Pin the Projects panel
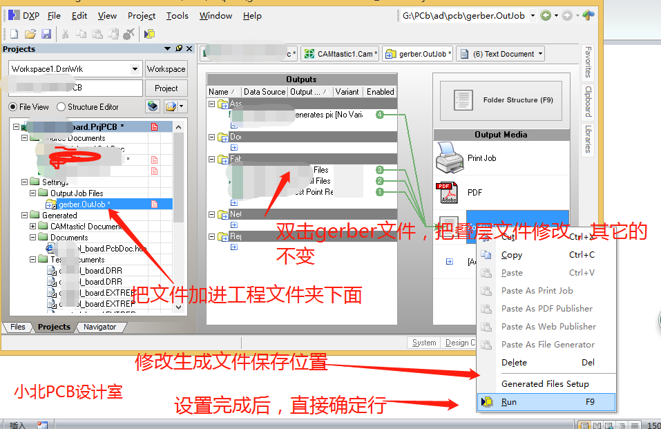 [x=179, y=48]
